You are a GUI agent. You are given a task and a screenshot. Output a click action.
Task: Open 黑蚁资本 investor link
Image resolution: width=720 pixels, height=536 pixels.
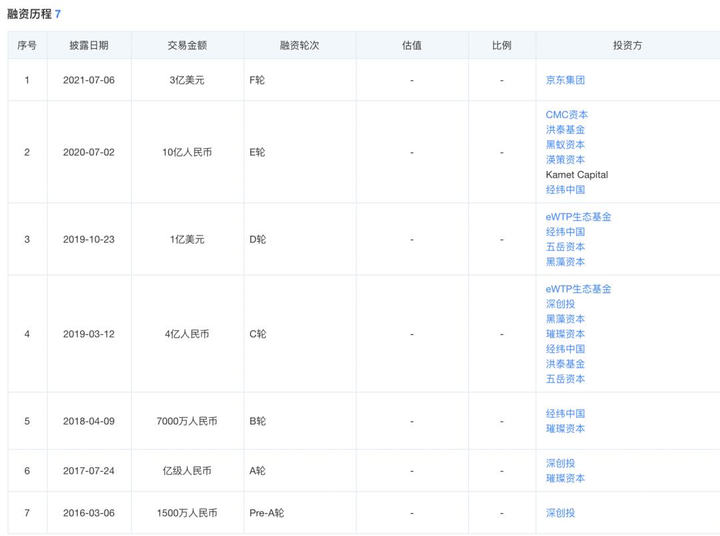(x=565, y=145)
